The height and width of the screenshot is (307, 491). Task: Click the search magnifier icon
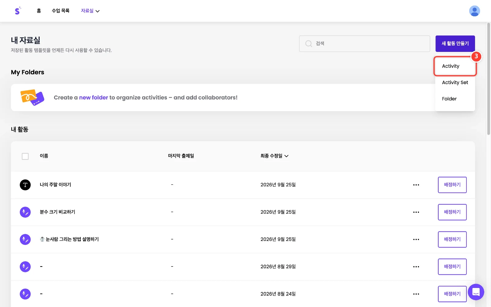(308, 44)
